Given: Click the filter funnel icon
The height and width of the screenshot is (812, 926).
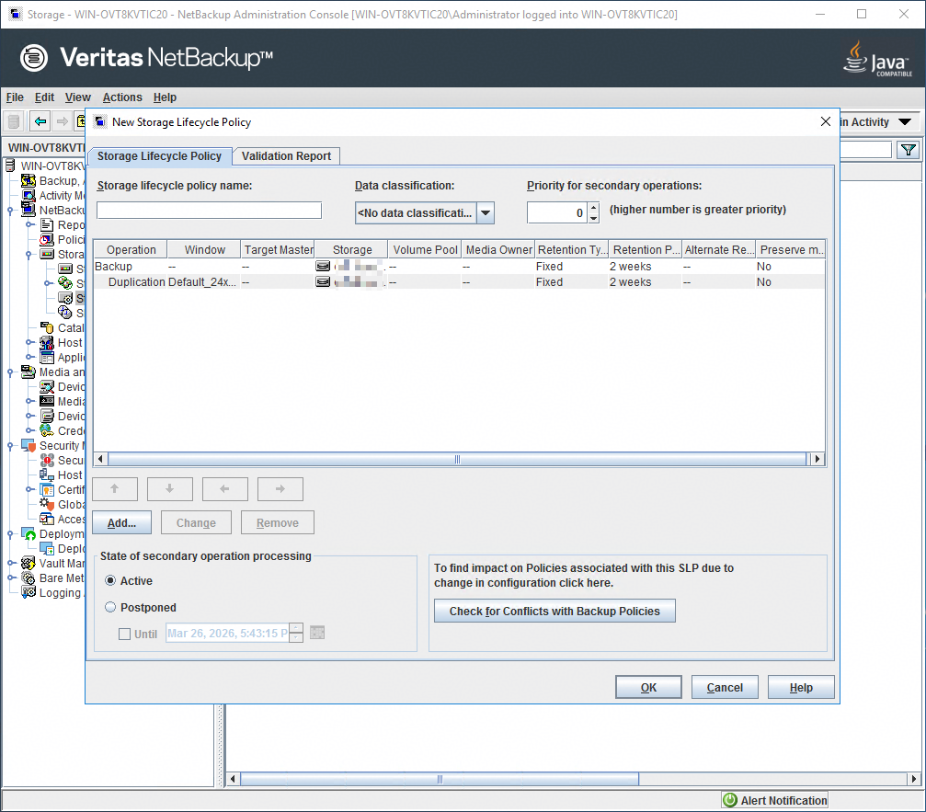Looking at the screenshot, I should tap(908, 150).
